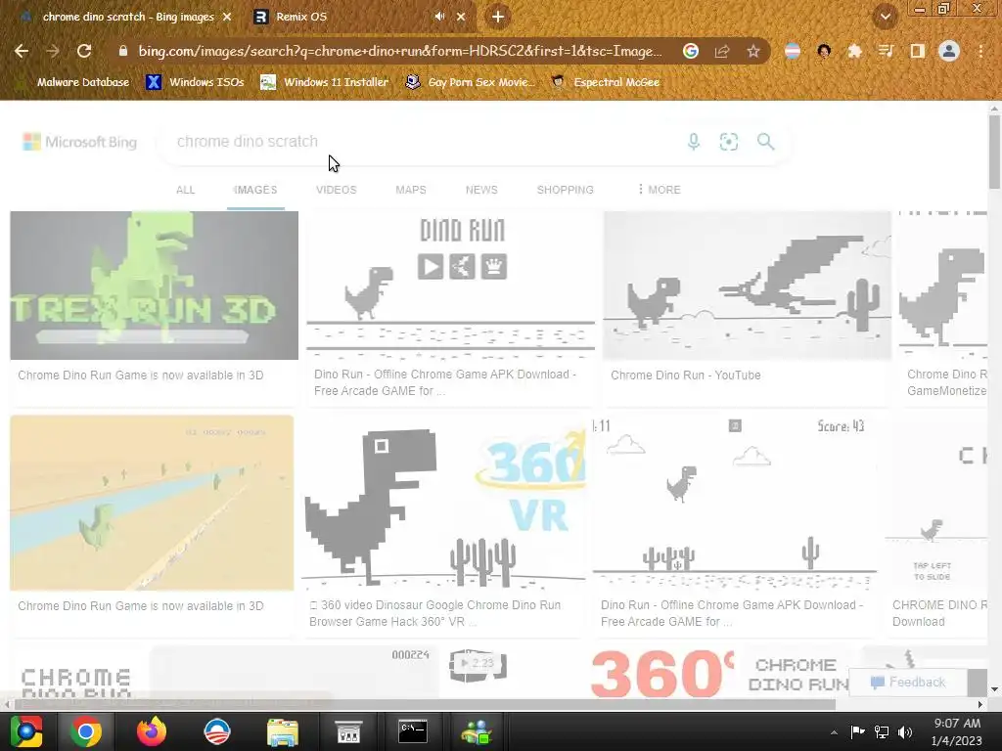Screen dimensions: 1002x751
Task: Click the page vertical scrollbar thumb
Action: [994, 152]
